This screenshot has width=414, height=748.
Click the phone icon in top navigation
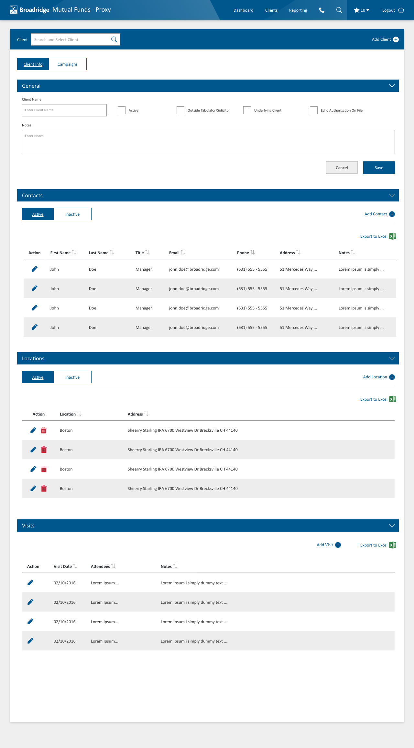322,10
